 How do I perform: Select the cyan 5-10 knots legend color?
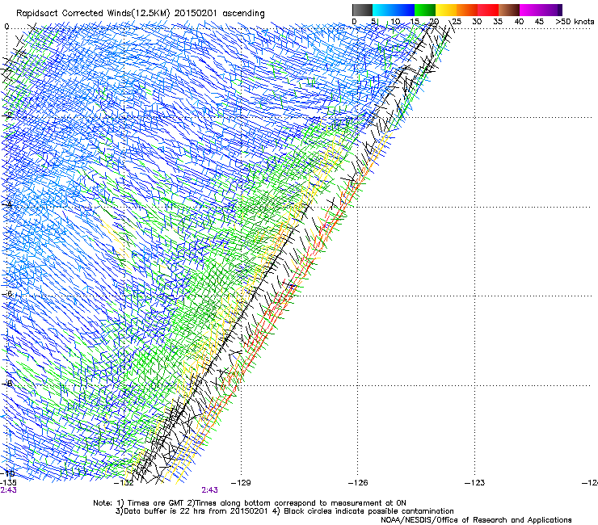pyautogui.click(x=383, y=10)
